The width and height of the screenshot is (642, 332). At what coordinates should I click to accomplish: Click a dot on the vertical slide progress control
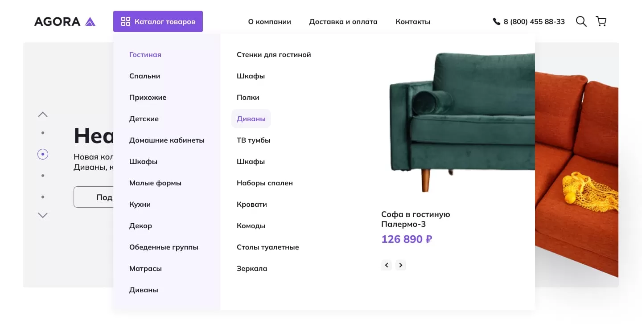(x=43, y=175)
